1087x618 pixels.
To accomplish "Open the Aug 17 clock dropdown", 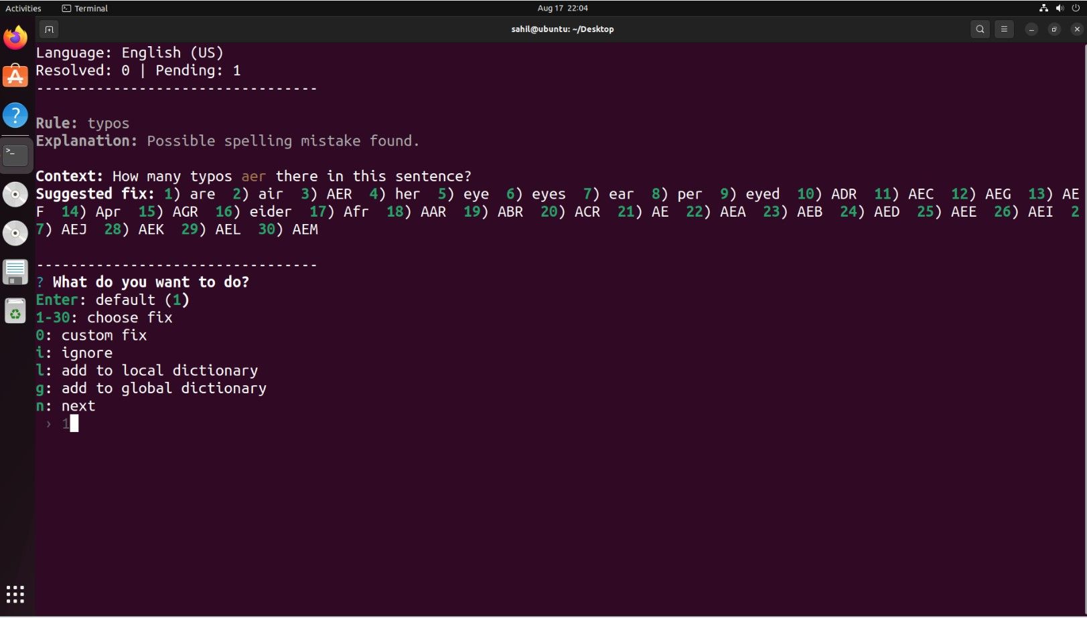I will click(x=561, y=8).
